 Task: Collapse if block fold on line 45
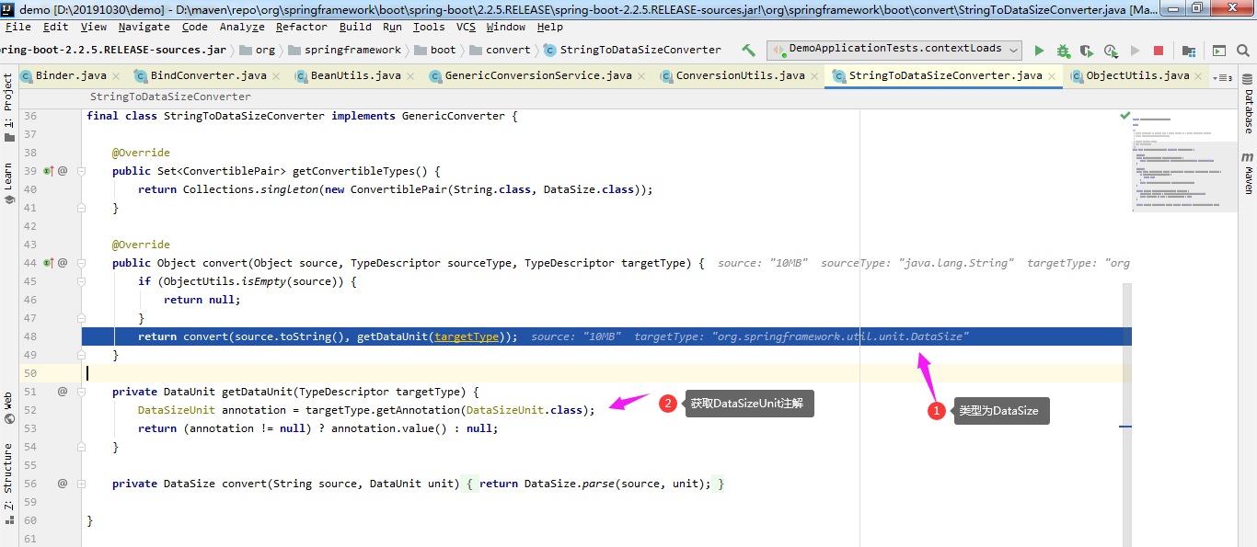tap(81, 281)
